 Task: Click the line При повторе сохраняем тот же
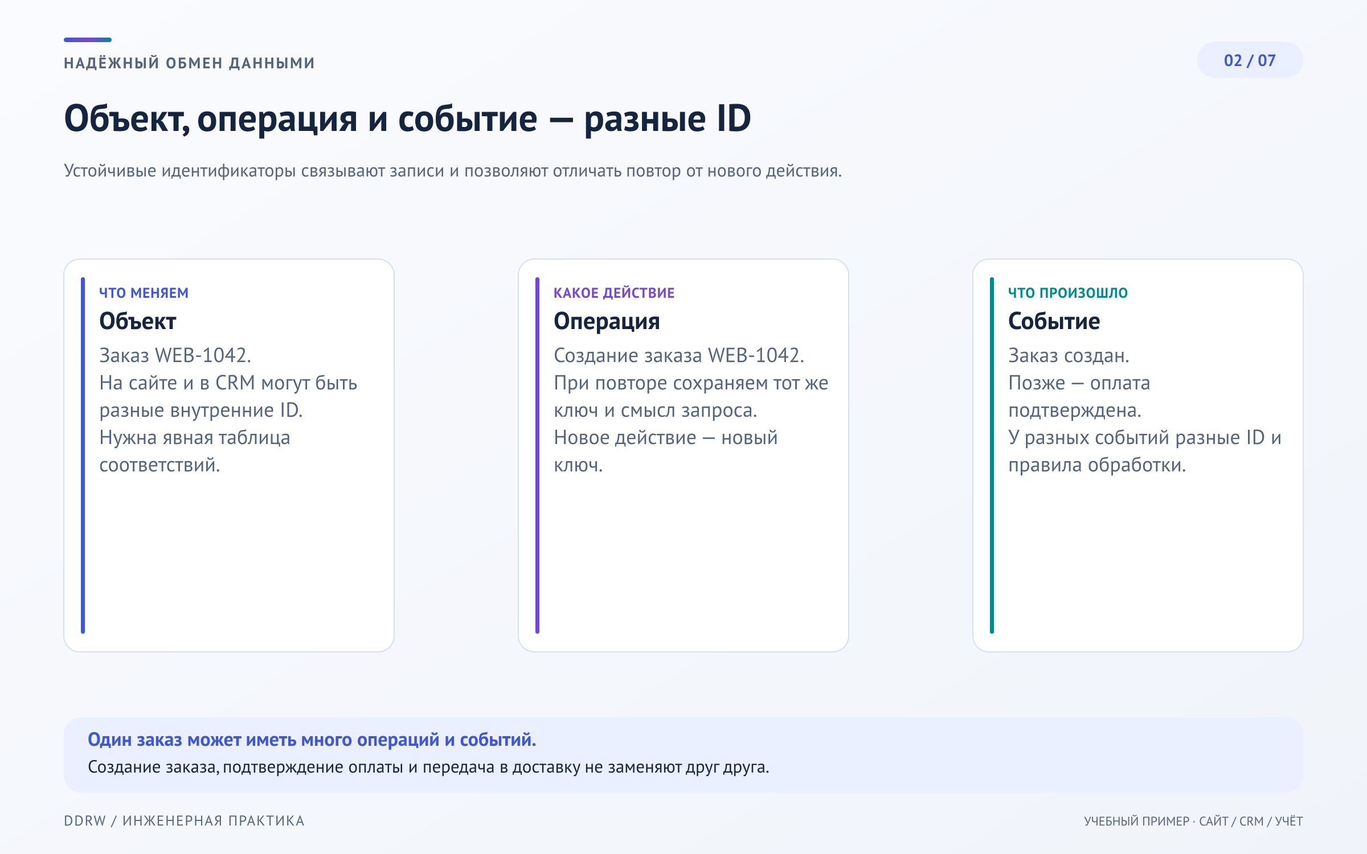(691, 383)
